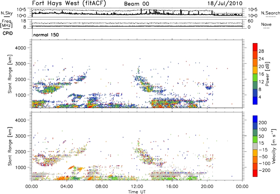
Task: Click the '16:00' time axis label
Action: [172, 187]
